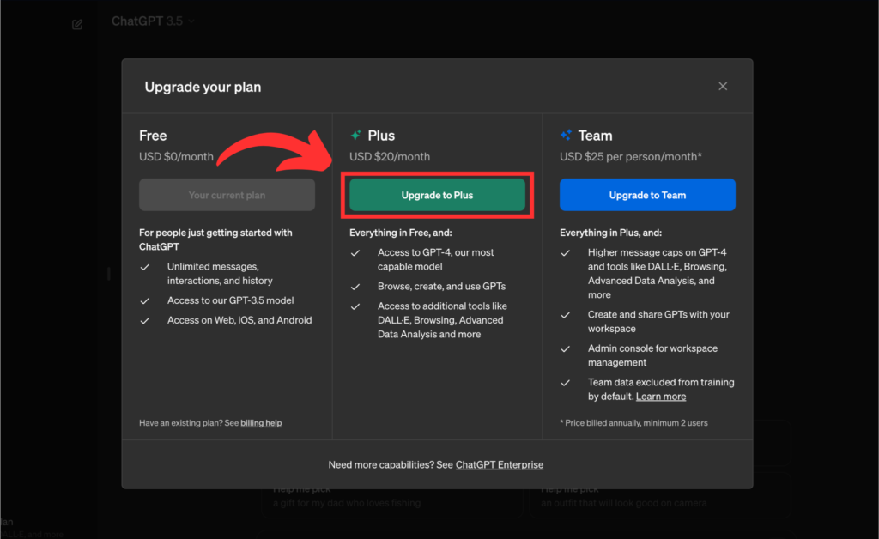Click the checkmark beside Access to GPT-4

pos(355,253)
